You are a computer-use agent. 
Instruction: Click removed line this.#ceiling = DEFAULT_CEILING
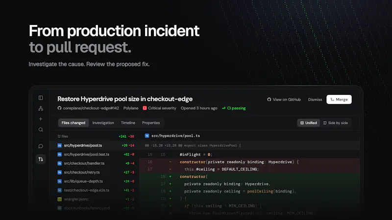pos(221,169)
